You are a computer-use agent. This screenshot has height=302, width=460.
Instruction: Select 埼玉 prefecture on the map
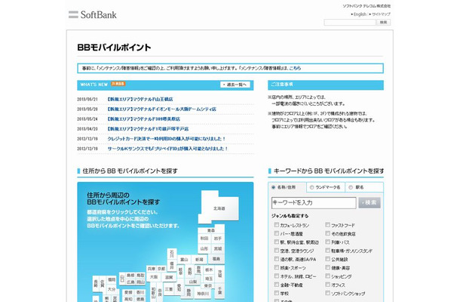(209, 278)
